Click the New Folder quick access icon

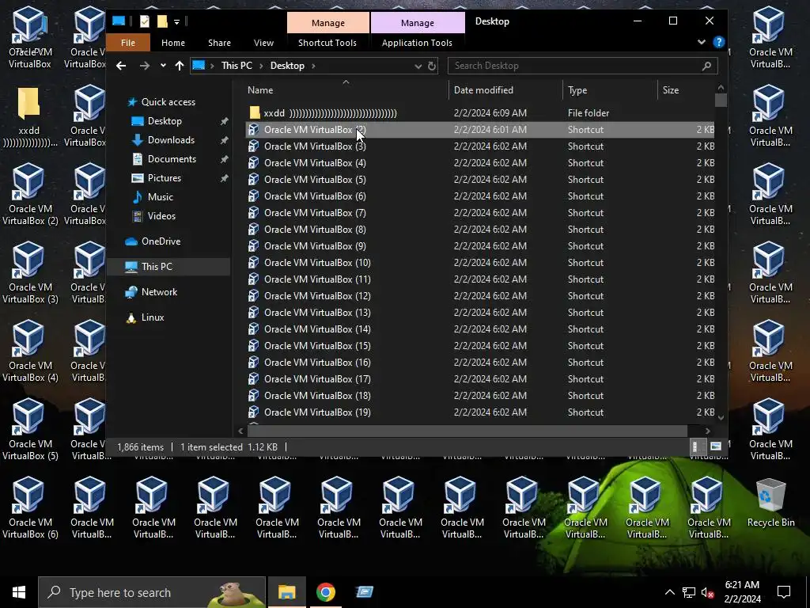pos(162,21)
